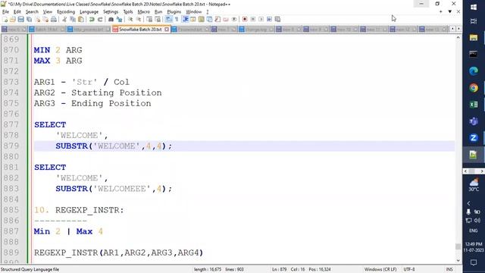485x273 pixels.
Task: Click line number 879 in the margin
Action: click(11, 146)
